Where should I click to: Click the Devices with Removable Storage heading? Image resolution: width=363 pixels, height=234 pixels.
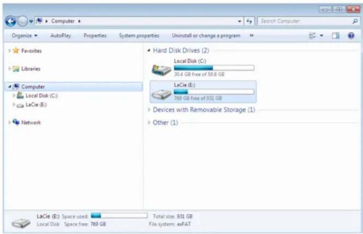204,109
